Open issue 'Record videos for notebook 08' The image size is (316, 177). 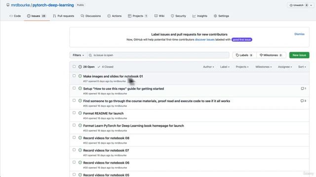106,138
